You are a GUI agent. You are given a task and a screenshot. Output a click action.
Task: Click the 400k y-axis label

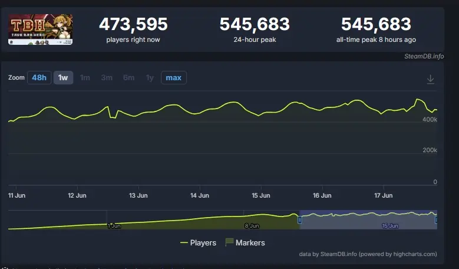pyautogui.click(x=430, y=119)
